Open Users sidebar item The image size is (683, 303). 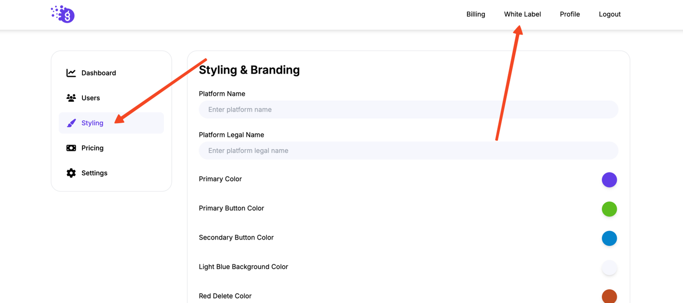tap(91, 98)
